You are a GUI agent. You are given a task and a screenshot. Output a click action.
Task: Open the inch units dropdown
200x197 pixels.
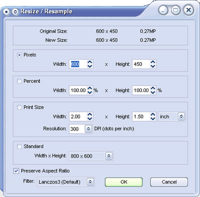[x=181, y=116]
